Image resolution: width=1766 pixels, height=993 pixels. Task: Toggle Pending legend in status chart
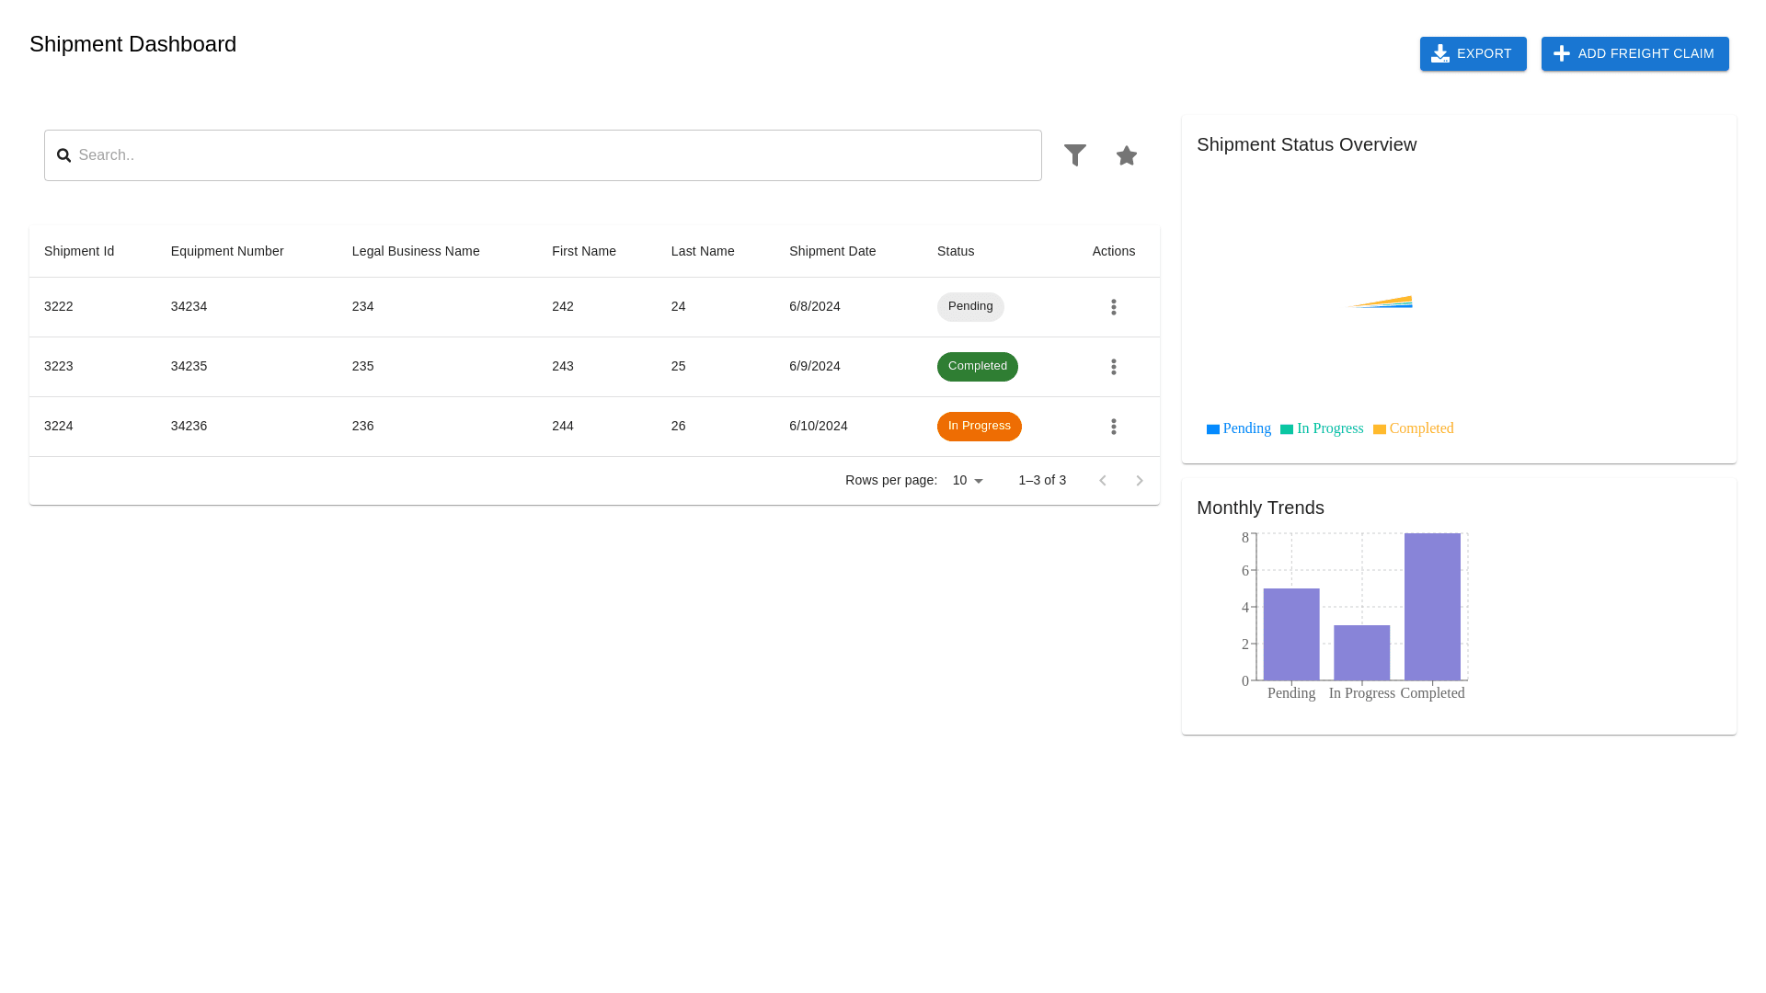[1238, 428]
